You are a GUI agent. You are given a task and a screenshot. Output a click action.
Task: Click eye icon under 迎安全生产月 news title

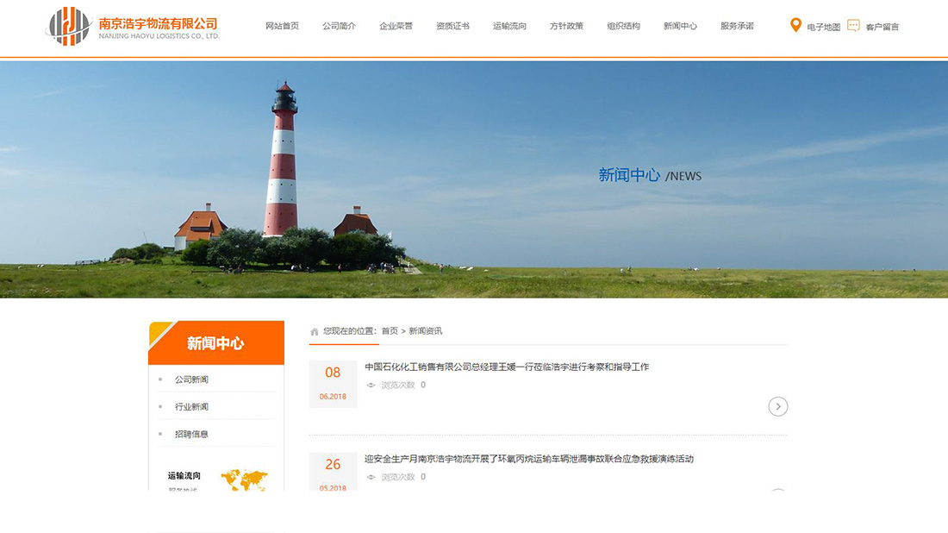tap(371, 477)
